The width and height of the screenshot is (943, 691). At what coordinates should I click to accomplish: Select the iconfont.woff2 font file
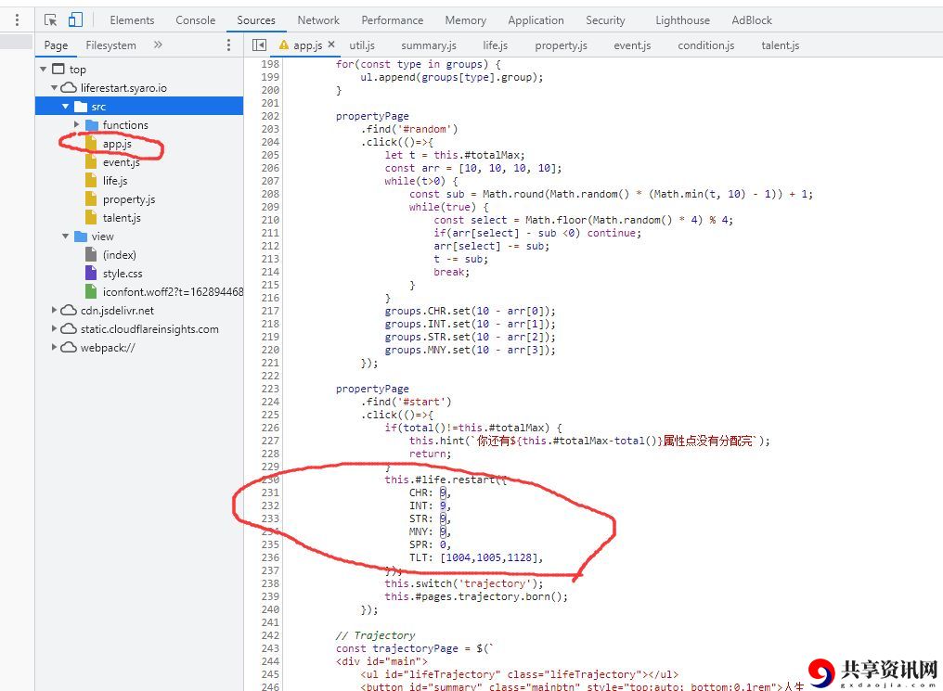coord(173,292)
